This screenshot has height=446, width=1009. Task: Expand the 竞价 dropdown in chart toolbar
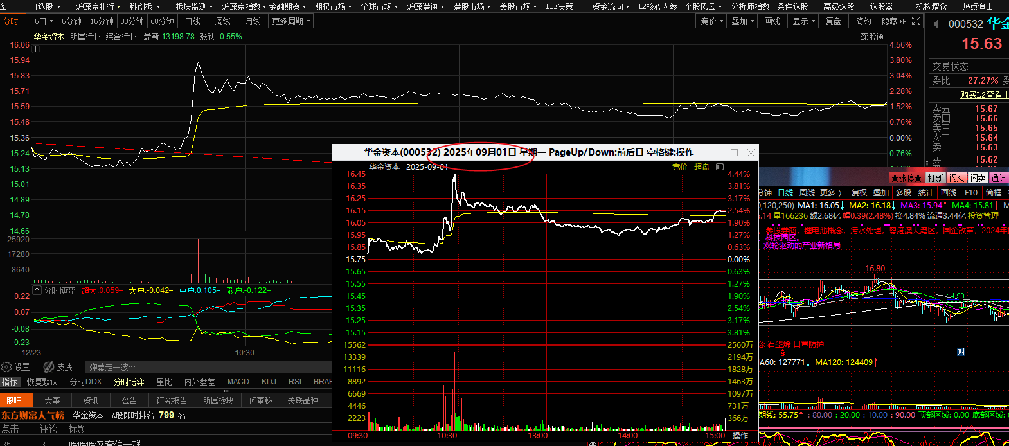point(711,21)
